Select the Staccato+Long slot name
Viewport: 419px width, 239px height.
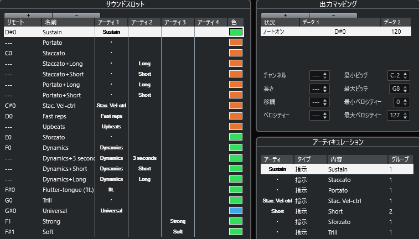coord(63,64)
